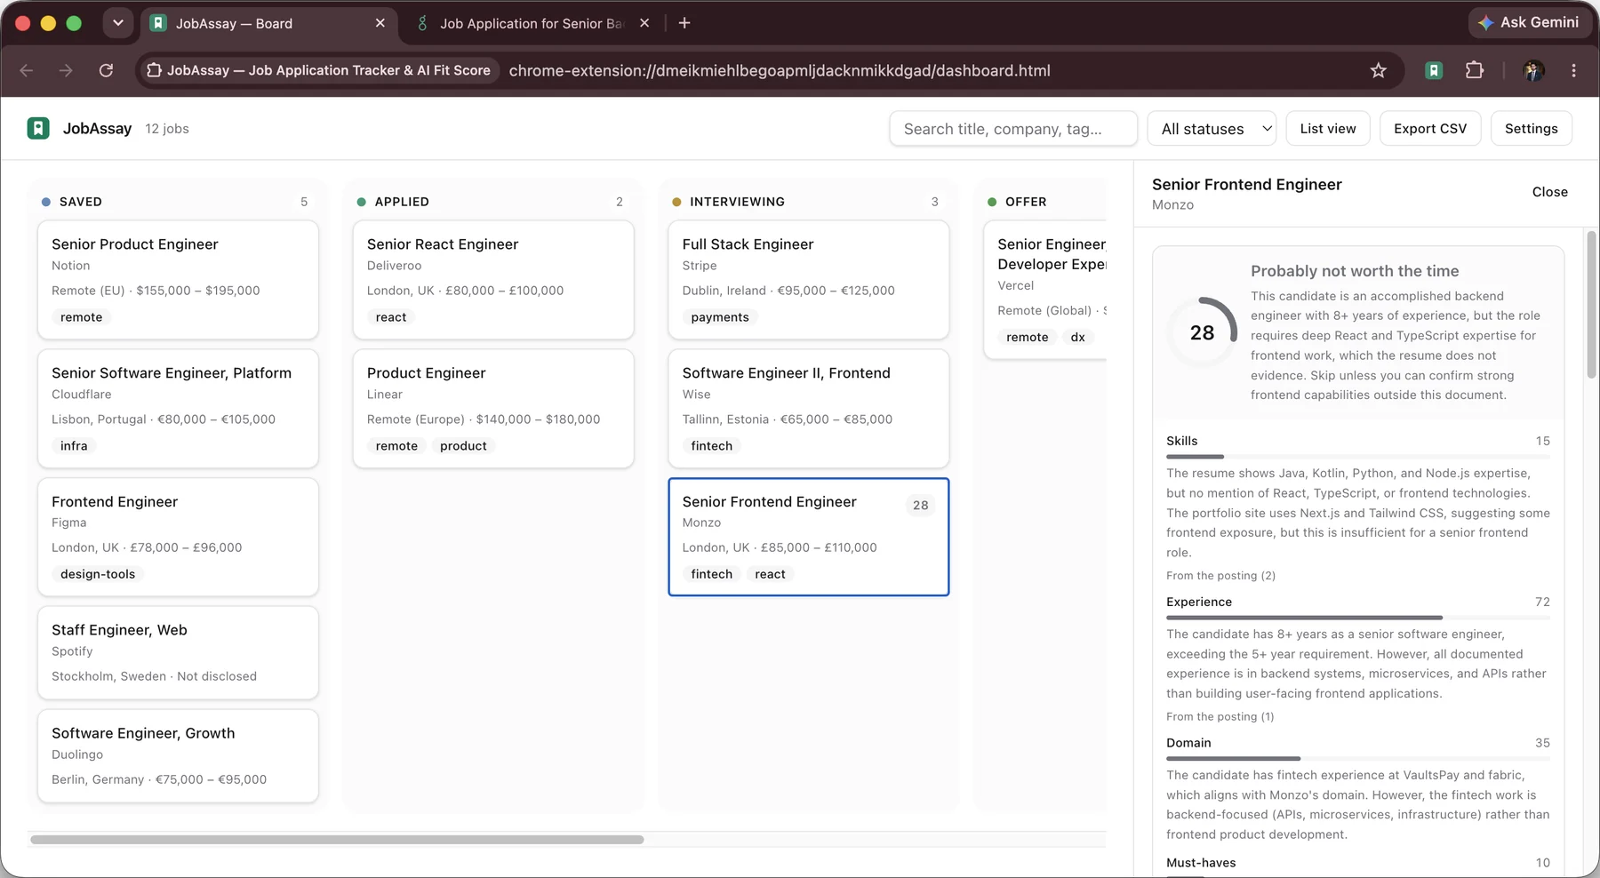1600x878 pixels.
Task: Open the Full Stack Engineer card at Stripe
Action: click(809, 280)
